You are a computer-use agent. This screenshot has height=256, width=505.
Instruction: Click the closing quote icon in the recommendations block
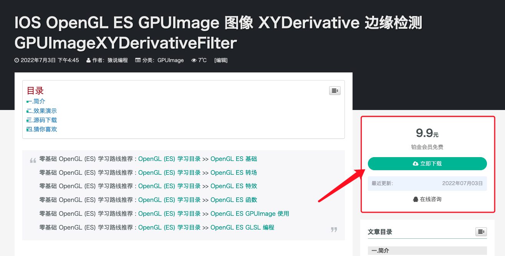[334, 229]
